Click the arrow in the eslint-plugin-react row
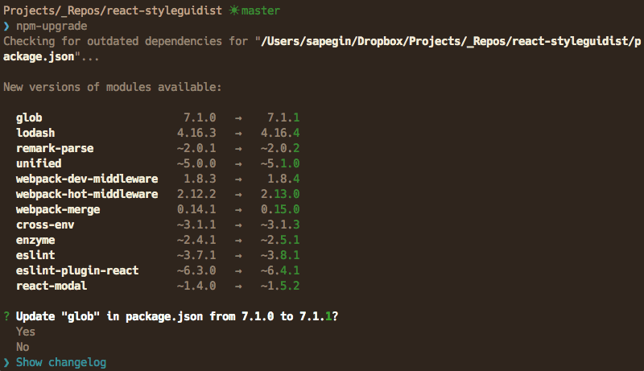The width and height of the screenshot is (644, 371). [x=238, y=271]
